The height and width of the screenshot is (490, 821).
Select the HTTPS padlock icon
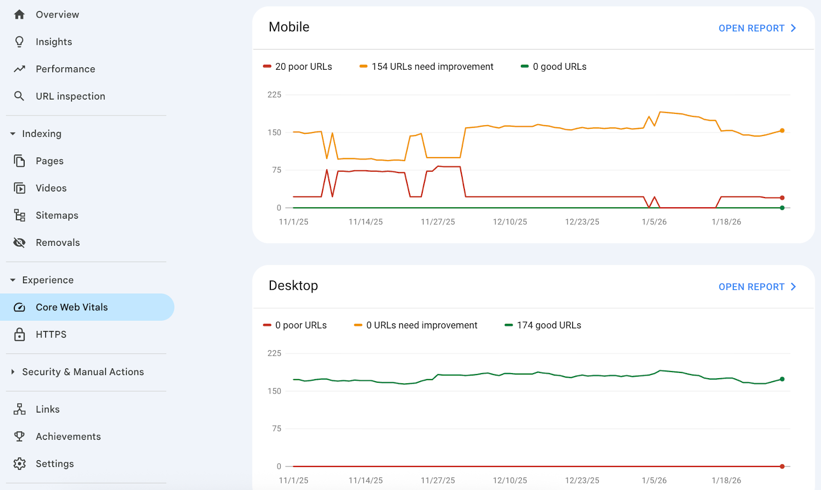pyautogui.click(x=19, y=334)
